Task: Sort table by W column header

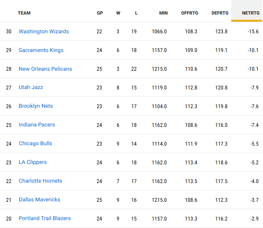Action: 118,13
